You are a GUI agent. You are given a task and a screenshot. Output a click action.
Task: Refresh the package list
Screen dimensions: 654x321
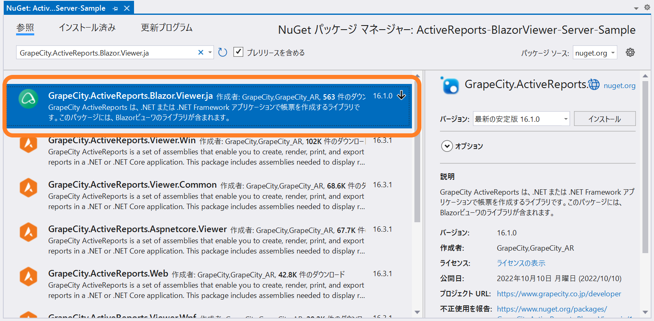pyautogui.click(x=223, y=52)
